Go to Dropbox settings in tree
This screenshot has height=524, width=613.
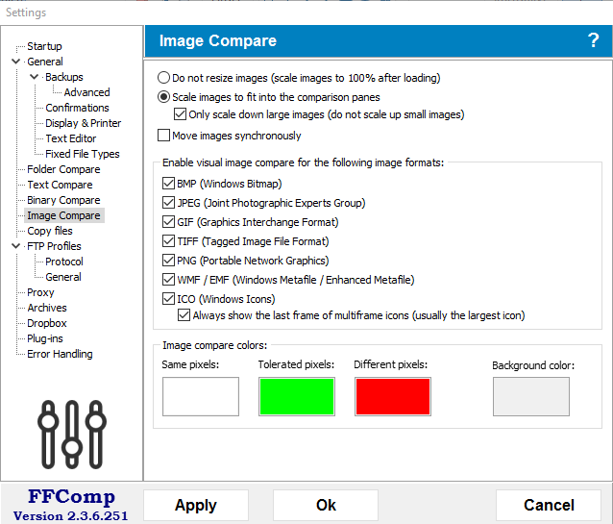pyautogui.click(x=47, y=323)
